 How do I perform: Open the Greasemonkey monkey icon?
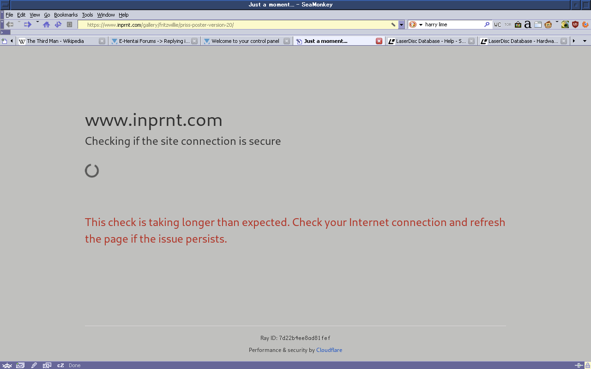click(x=548, y=25)
